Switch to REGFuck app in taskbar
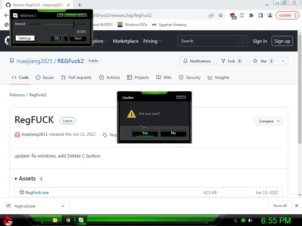302x226 pixels. point(81,220)
